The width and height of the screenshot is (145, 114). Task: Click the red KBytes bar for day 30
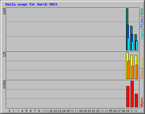click(132, 94)
